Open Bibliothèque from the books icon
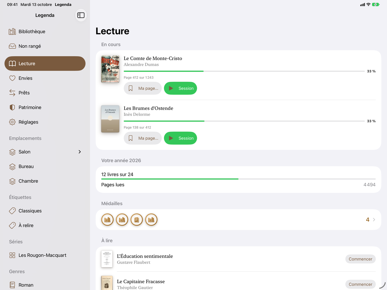This screenshot has height=290, width=387. click(x=12, y=31)
